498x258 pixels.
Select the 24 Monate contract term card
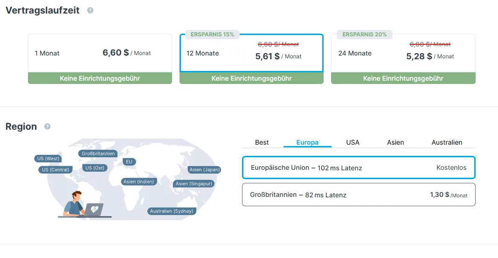tap(403, 59)
